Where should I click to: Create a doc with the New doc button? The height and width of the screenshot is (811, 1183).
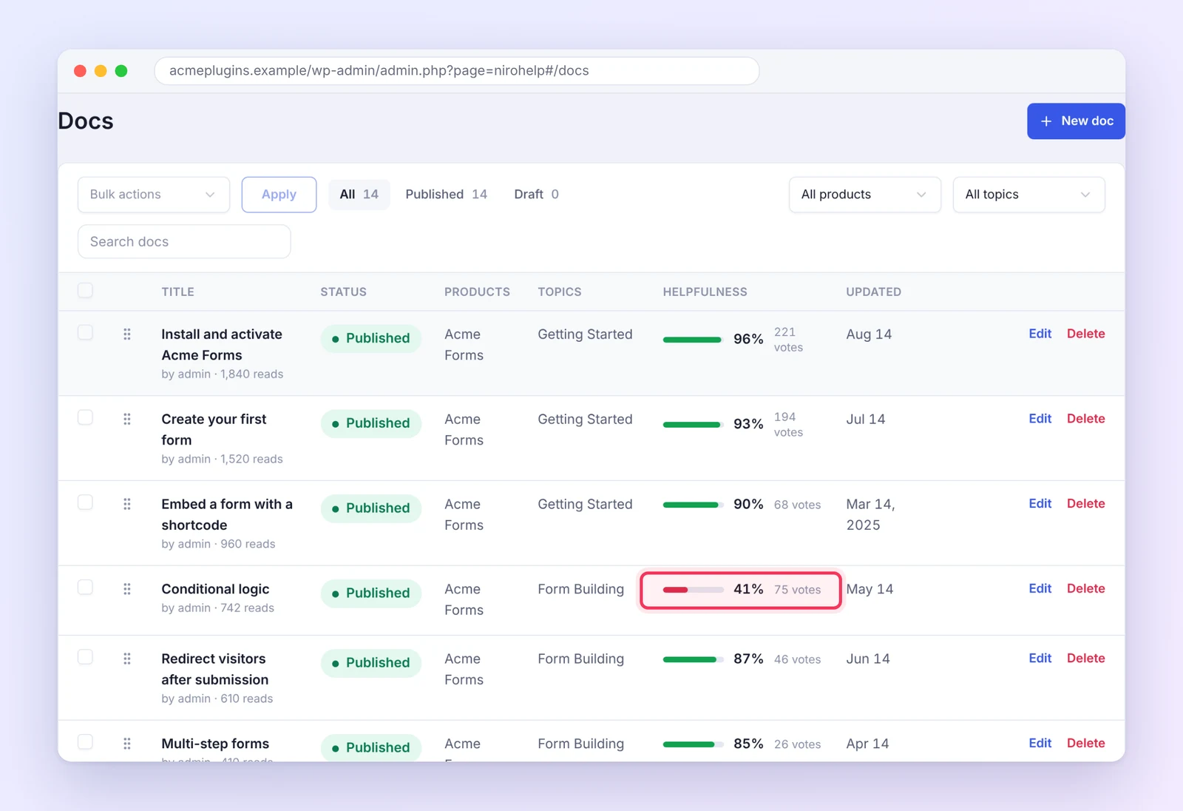[x=1076, y=121]
